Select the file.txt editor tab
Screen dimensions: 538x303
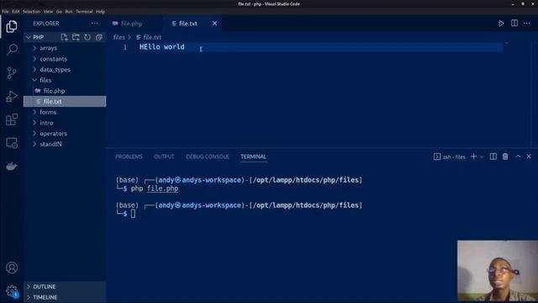coord(188,24)
